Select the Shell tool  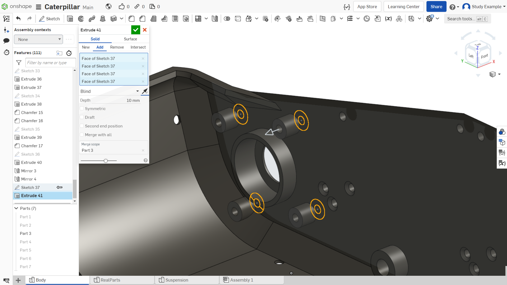(x=175, y=19)
